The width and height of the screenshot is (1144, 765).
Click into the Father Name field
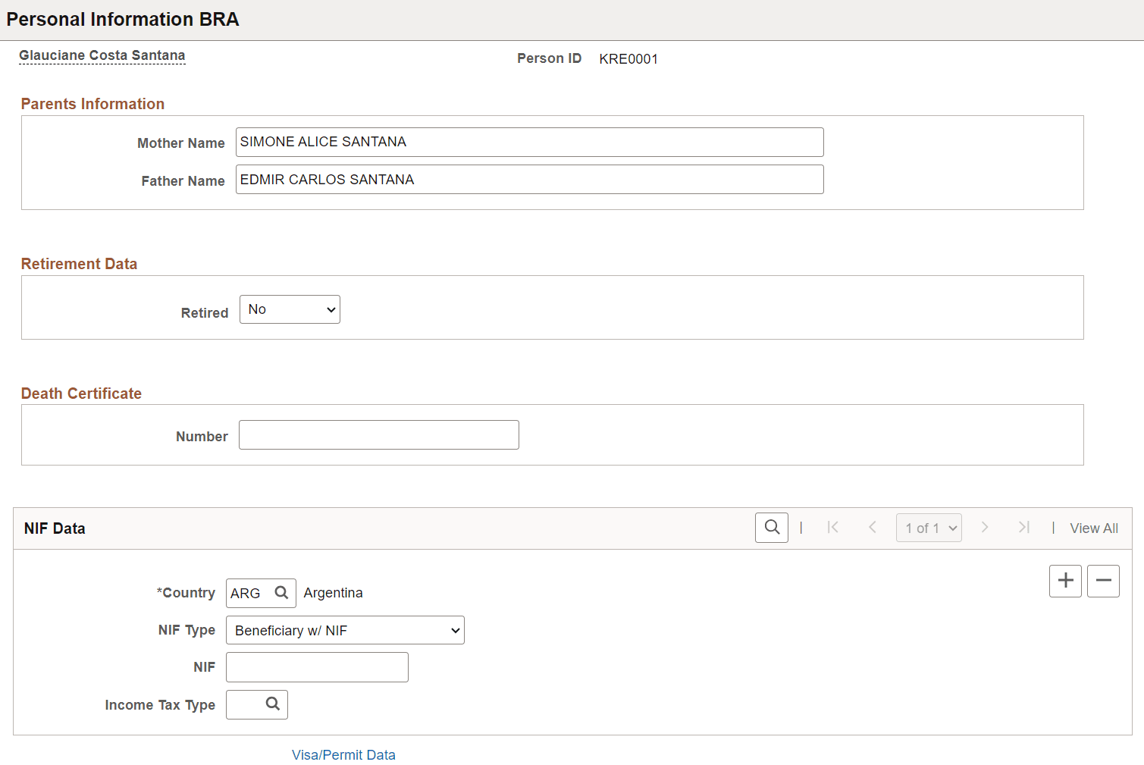(x=529, y=179)
